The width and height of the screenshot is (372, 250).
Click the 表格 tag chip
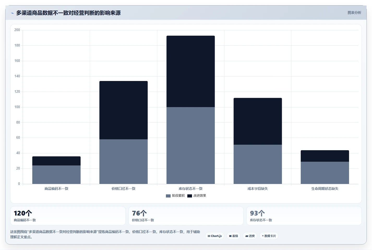(x=233, y=236)
